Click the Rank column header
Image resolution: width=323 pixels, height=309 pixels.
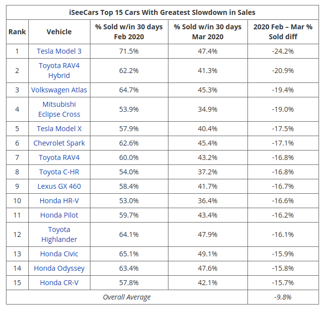17,32
